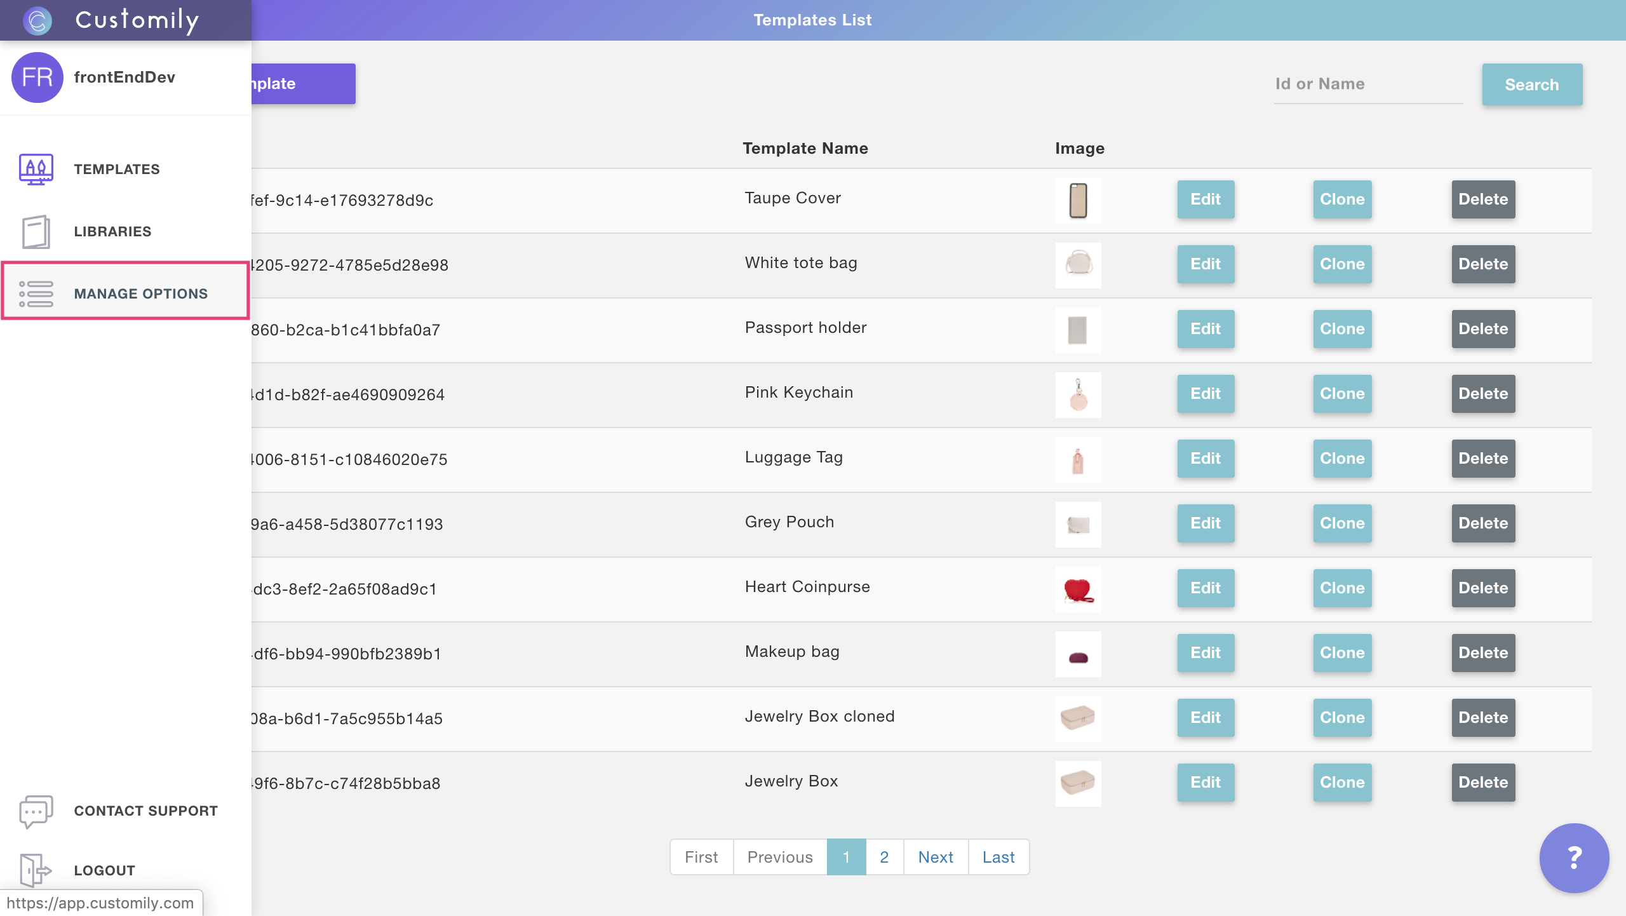Screen dimensions: 1626x916
Task: Open Templates via its sidebar icon
Action: (36, 169)
